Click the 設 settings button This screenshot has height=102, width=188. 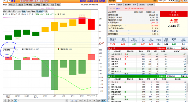pyautogui.click(x=46, y=11)
